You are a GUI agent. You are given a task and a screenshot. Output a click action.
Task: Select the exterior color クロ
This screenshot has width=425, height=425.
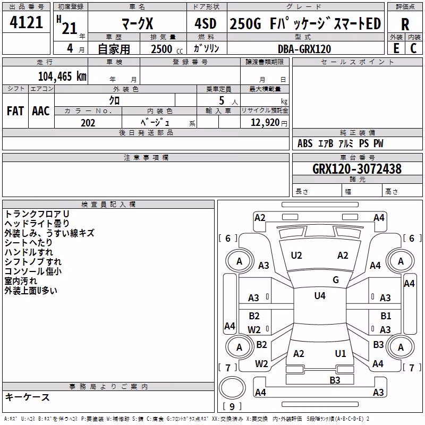tap(114, 100)
